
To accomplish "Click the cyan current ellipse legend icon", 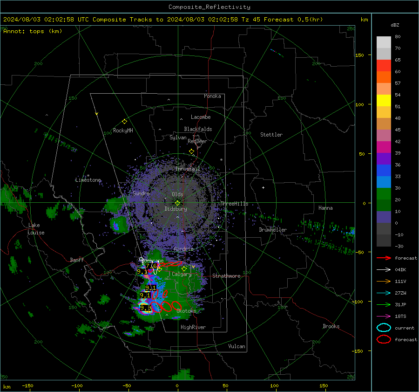I will pyautogui.click(x=384, y=328).
